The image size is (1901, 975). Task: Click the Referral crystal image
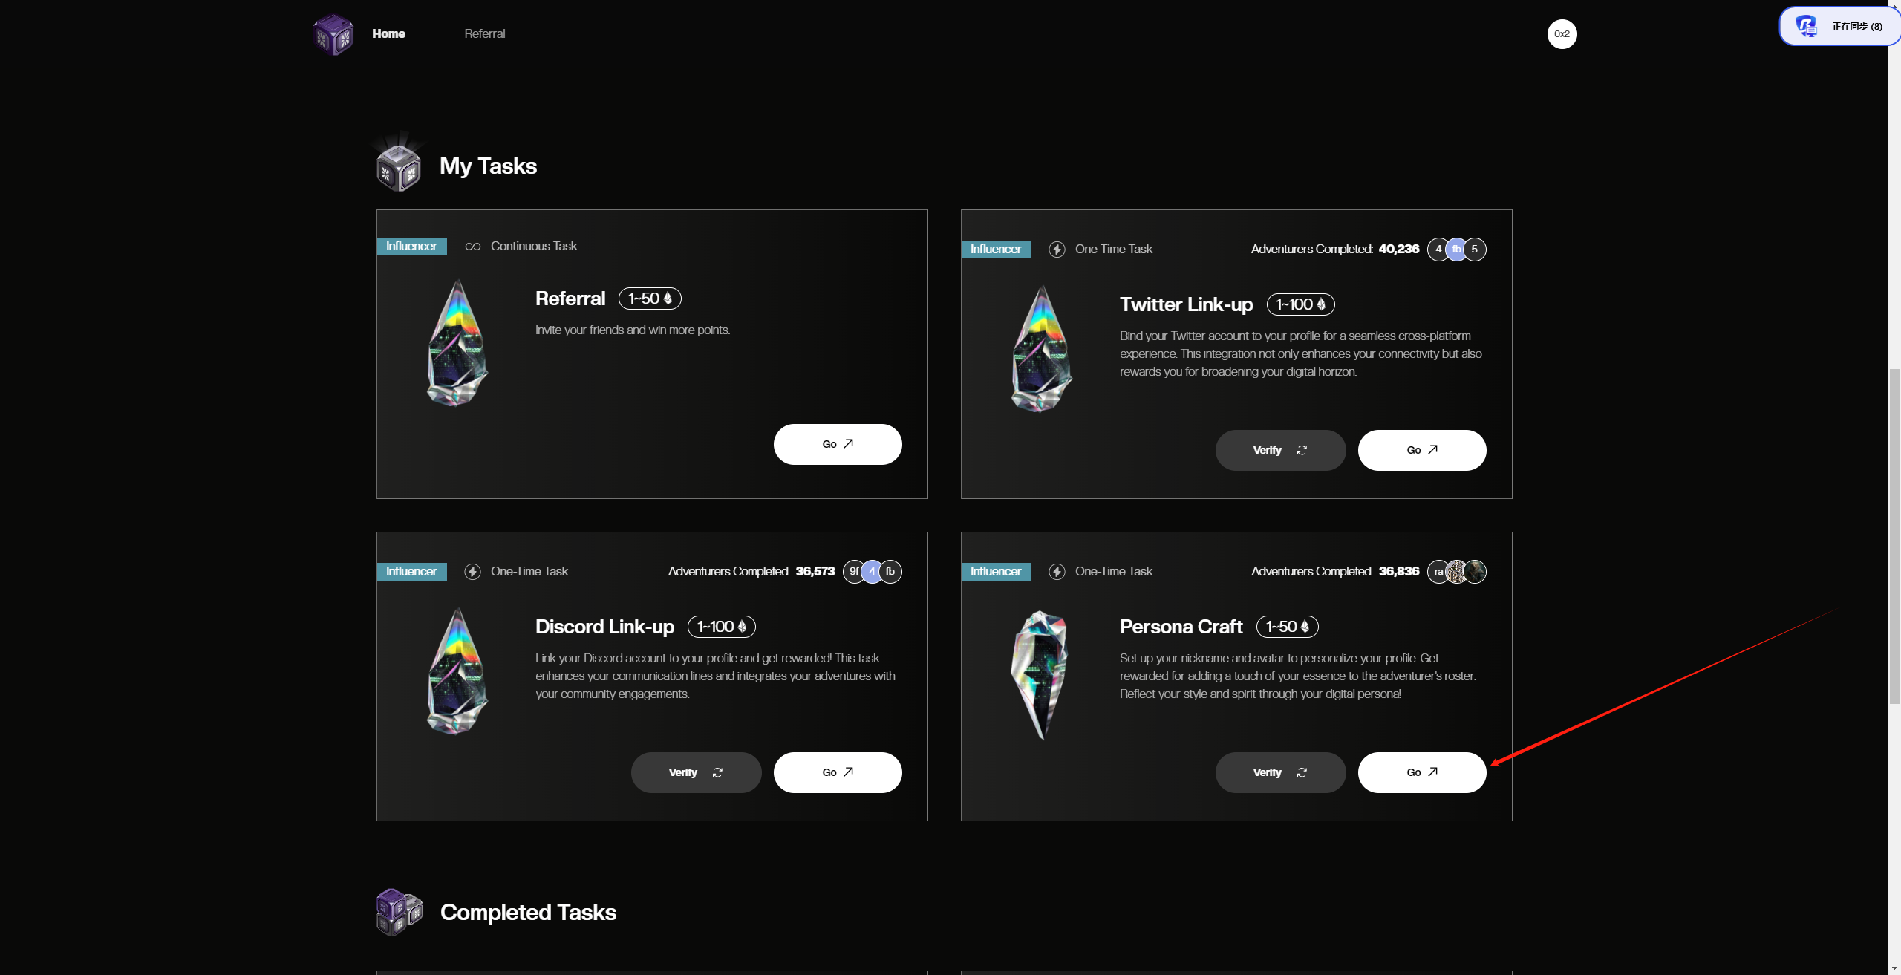(x=457, y=343)
